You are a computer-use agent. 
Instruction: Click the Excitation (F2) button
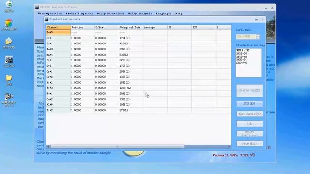(249, 90)
